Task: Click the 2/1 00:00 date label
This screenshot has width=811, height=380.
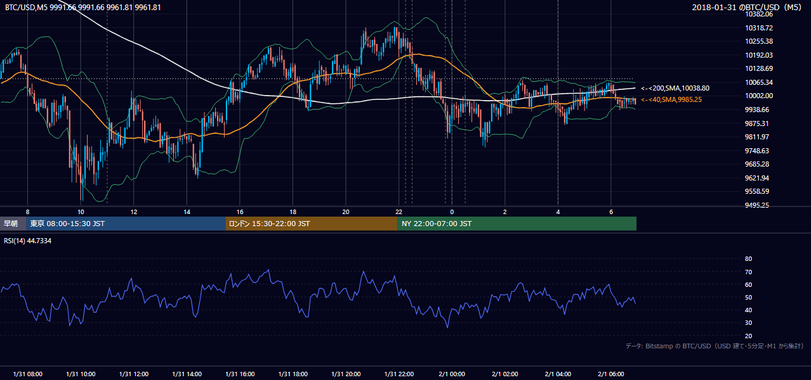Action: pyautogui.click(x=452, y=374)
